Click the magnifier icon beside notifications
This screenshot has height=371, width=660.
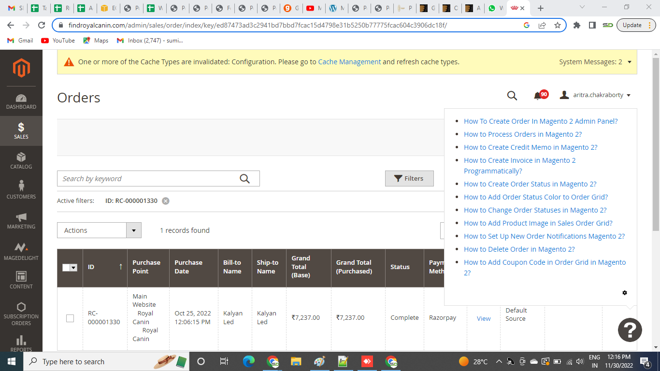pyautogui.click(x=512, y=96)
